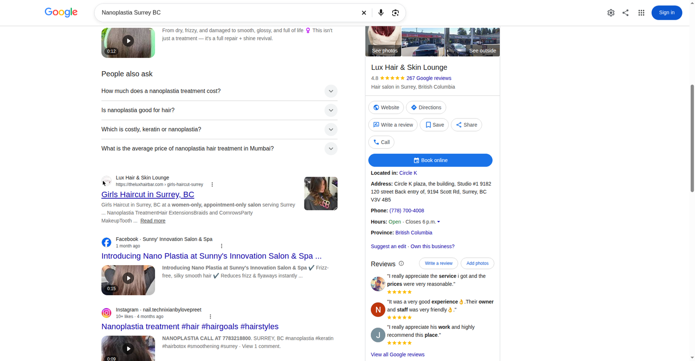Save Lux Hair & Skin Lounge
This screenshot has width=695, height=361.
434,125
